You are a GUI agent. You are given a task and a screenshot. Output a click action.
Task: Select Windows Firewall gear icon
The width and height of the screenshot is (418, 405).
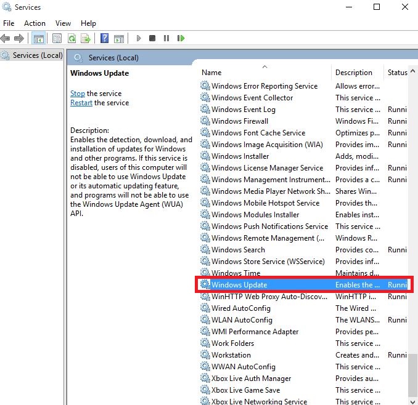point(205,121)
